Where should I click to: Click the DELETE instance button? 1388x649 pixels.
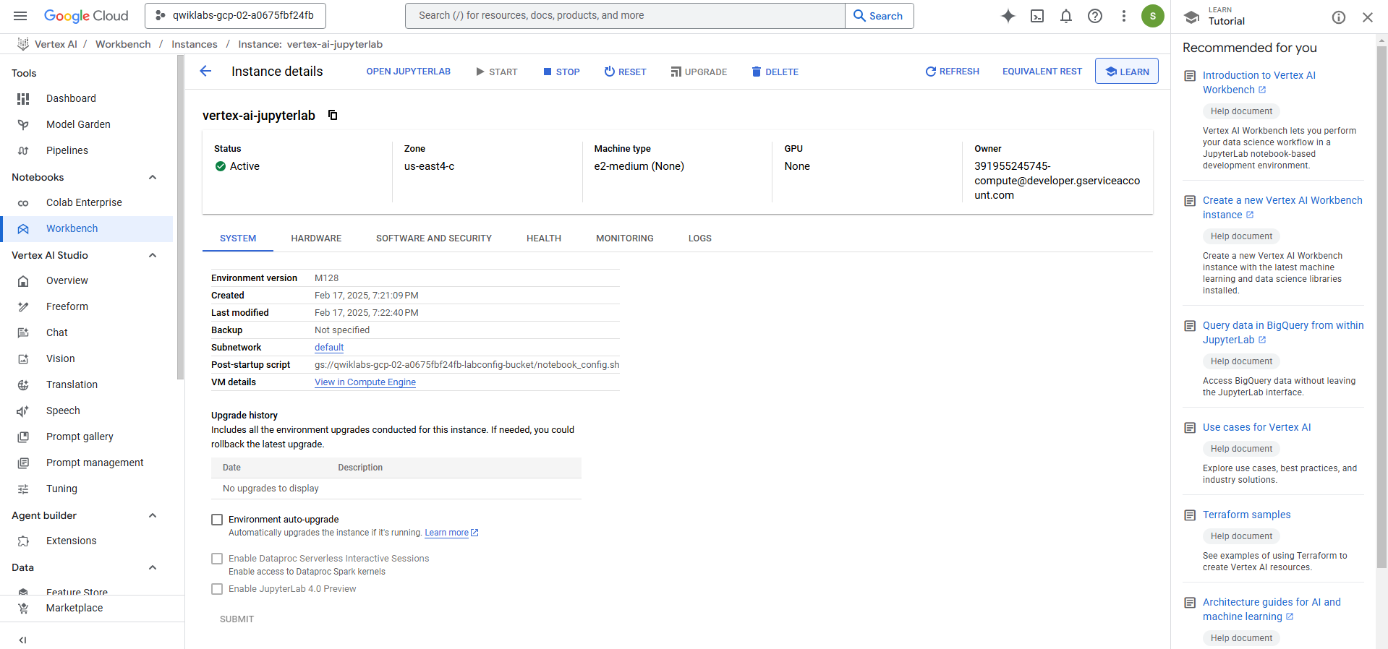[775, 72]
